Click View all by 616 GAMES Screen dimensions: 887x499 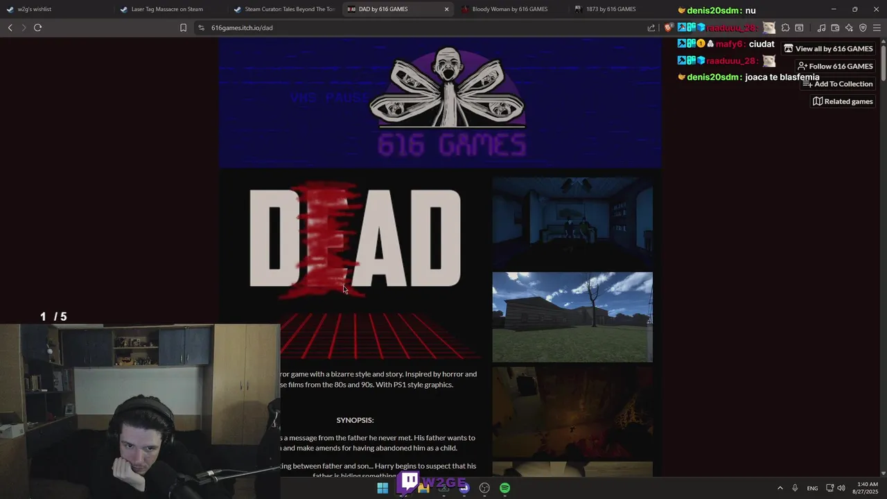828,49
